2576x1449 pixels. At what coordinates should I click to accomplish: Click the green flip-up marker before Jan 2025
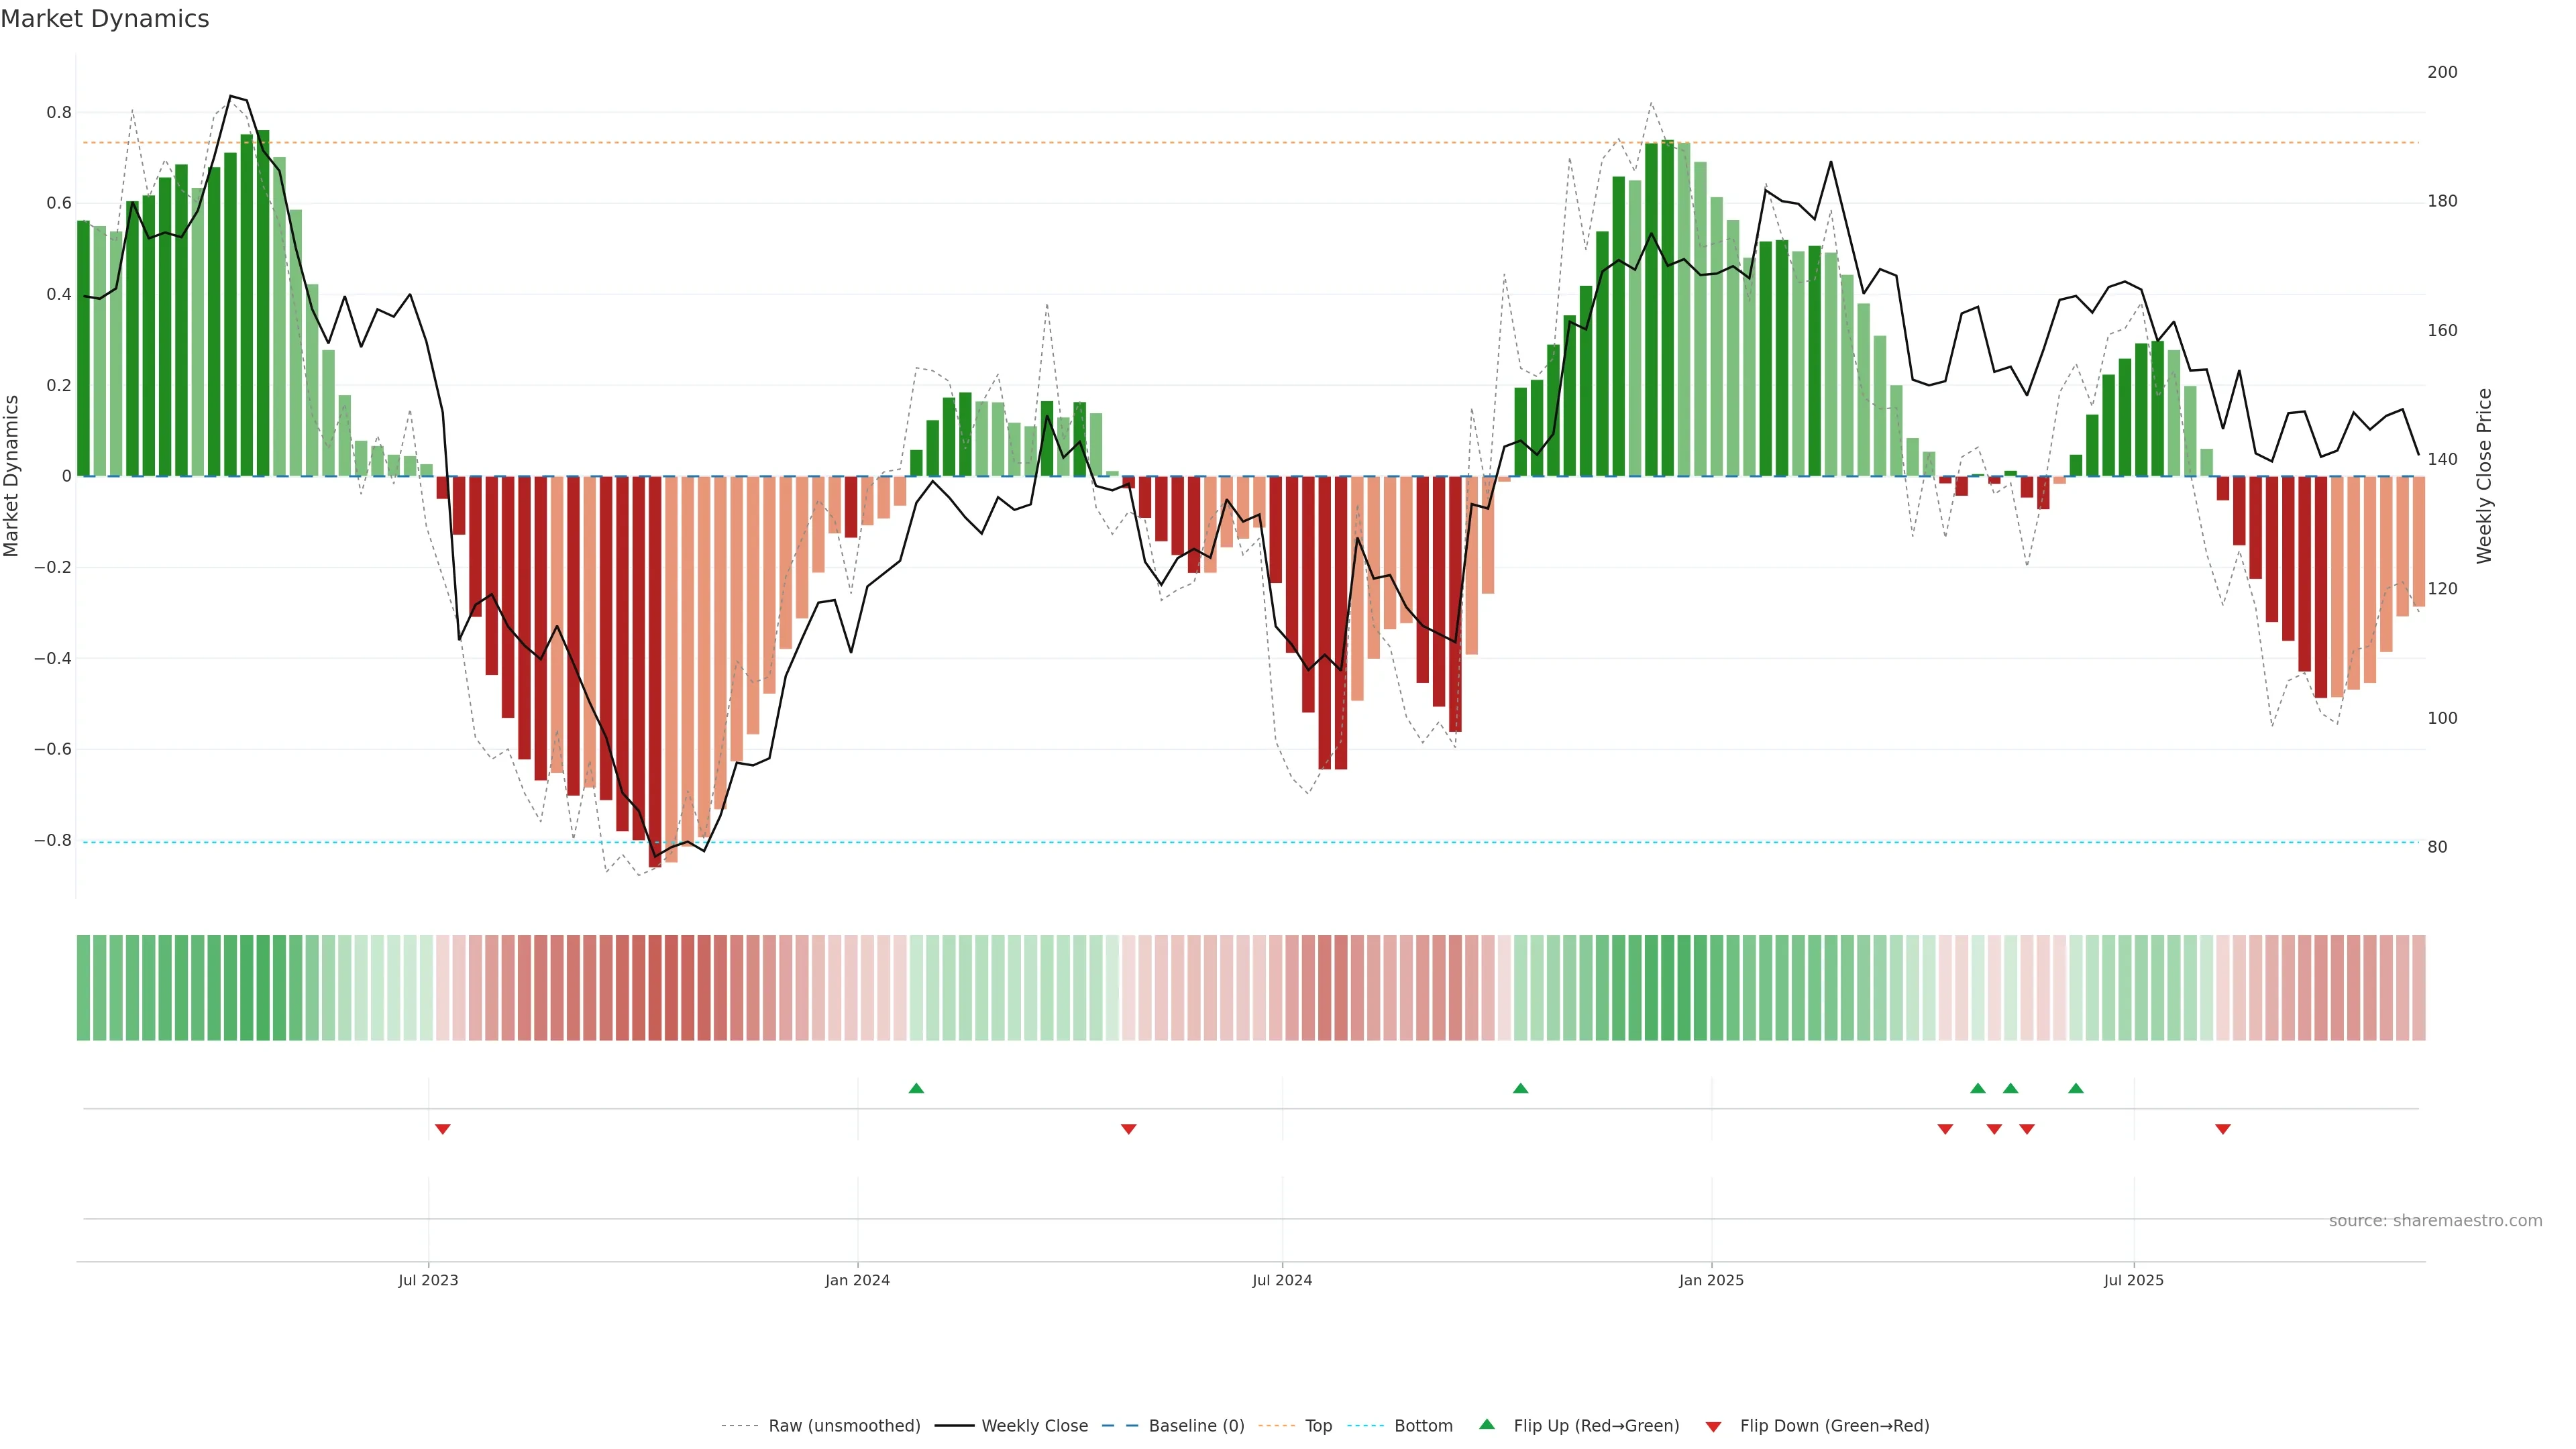click(x=1520, y=1088)
